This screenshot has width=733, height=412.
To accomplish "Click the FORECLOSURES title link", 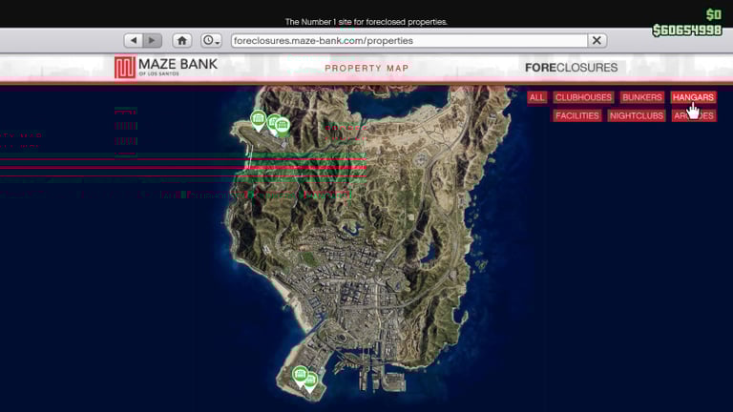I will click(x=572, y=68).
